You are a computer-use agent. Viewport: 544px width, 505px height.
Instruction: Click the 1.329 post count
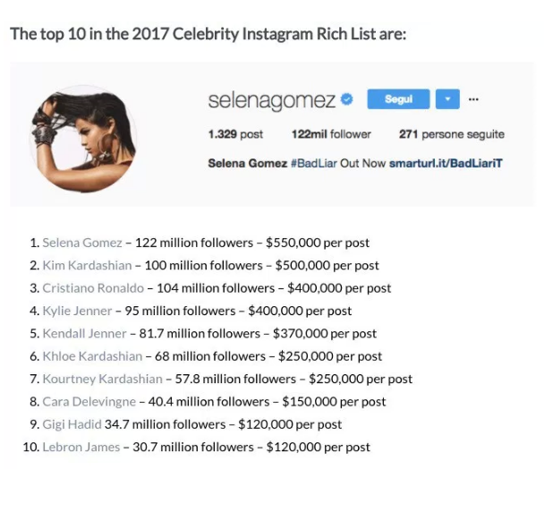[235, 134]
